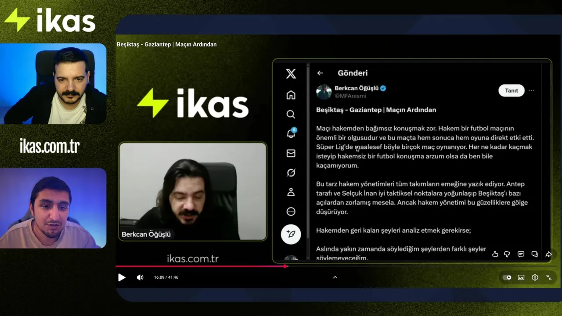Click the large ikas logo in the video
Image resolution: width=562 pixels, height=316 pixels.
[193, 103]
